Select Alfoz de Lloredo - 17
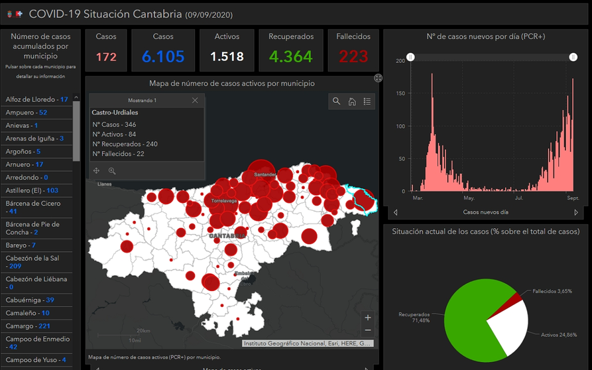Screen dimensions: 592x370 pos(36,99)
